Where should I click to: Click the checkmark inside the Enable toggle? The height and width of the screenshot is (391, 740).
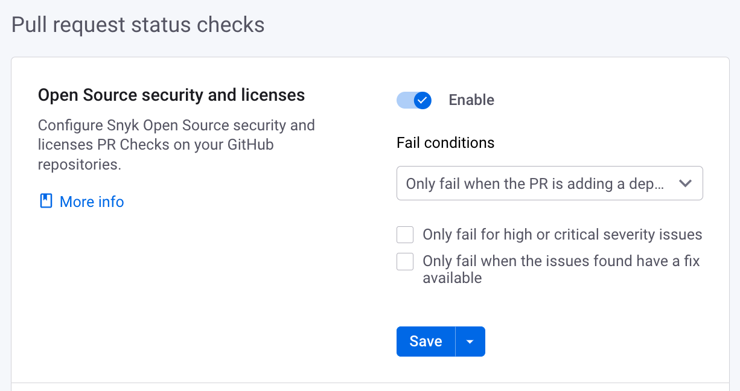(x=422, y=100)
